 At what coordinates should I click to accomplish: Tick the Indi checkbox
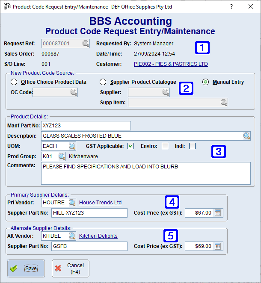192,146
